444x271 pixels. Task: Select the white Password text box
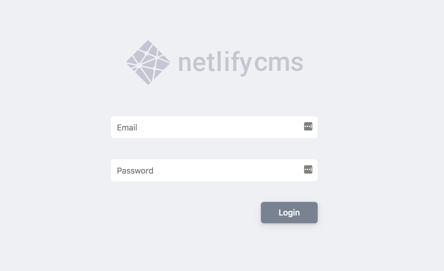[214, 170]
